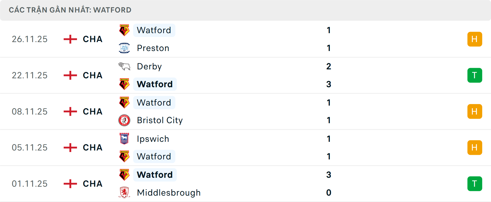Click the yellow H badge for the Preston draw
The width and height of the screenshot is (491, 202).
click(475, 39)
